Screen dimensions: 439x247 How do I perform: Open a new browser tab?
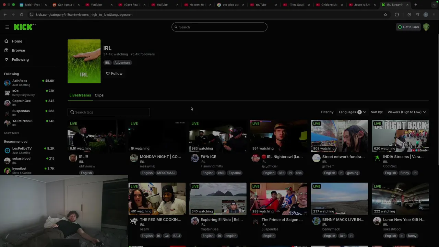pyautogui.click(x=416, y=5)
